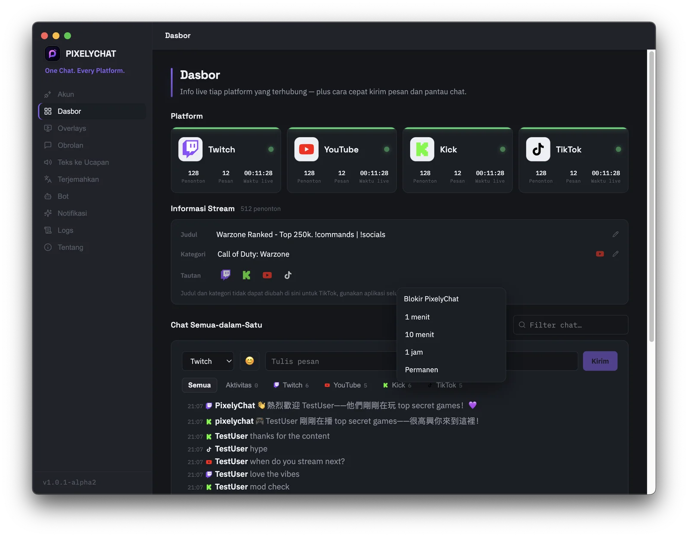
Task: Click YouTube icon in Kategori row
Action: [x=600, y=254]
